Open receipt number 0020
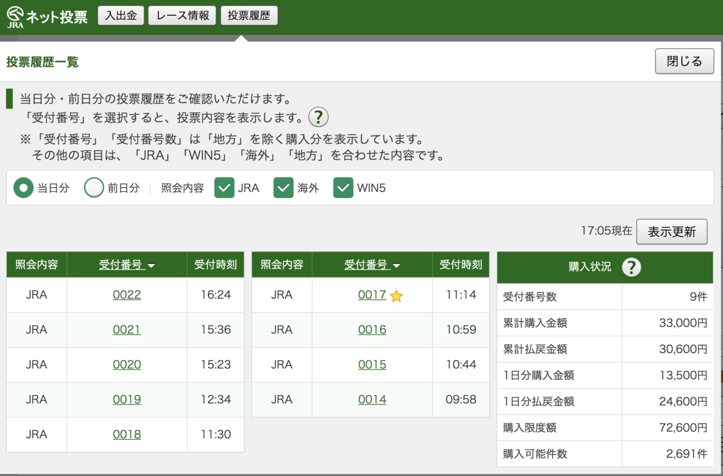The image size is (723, 476). coord(127,365)
